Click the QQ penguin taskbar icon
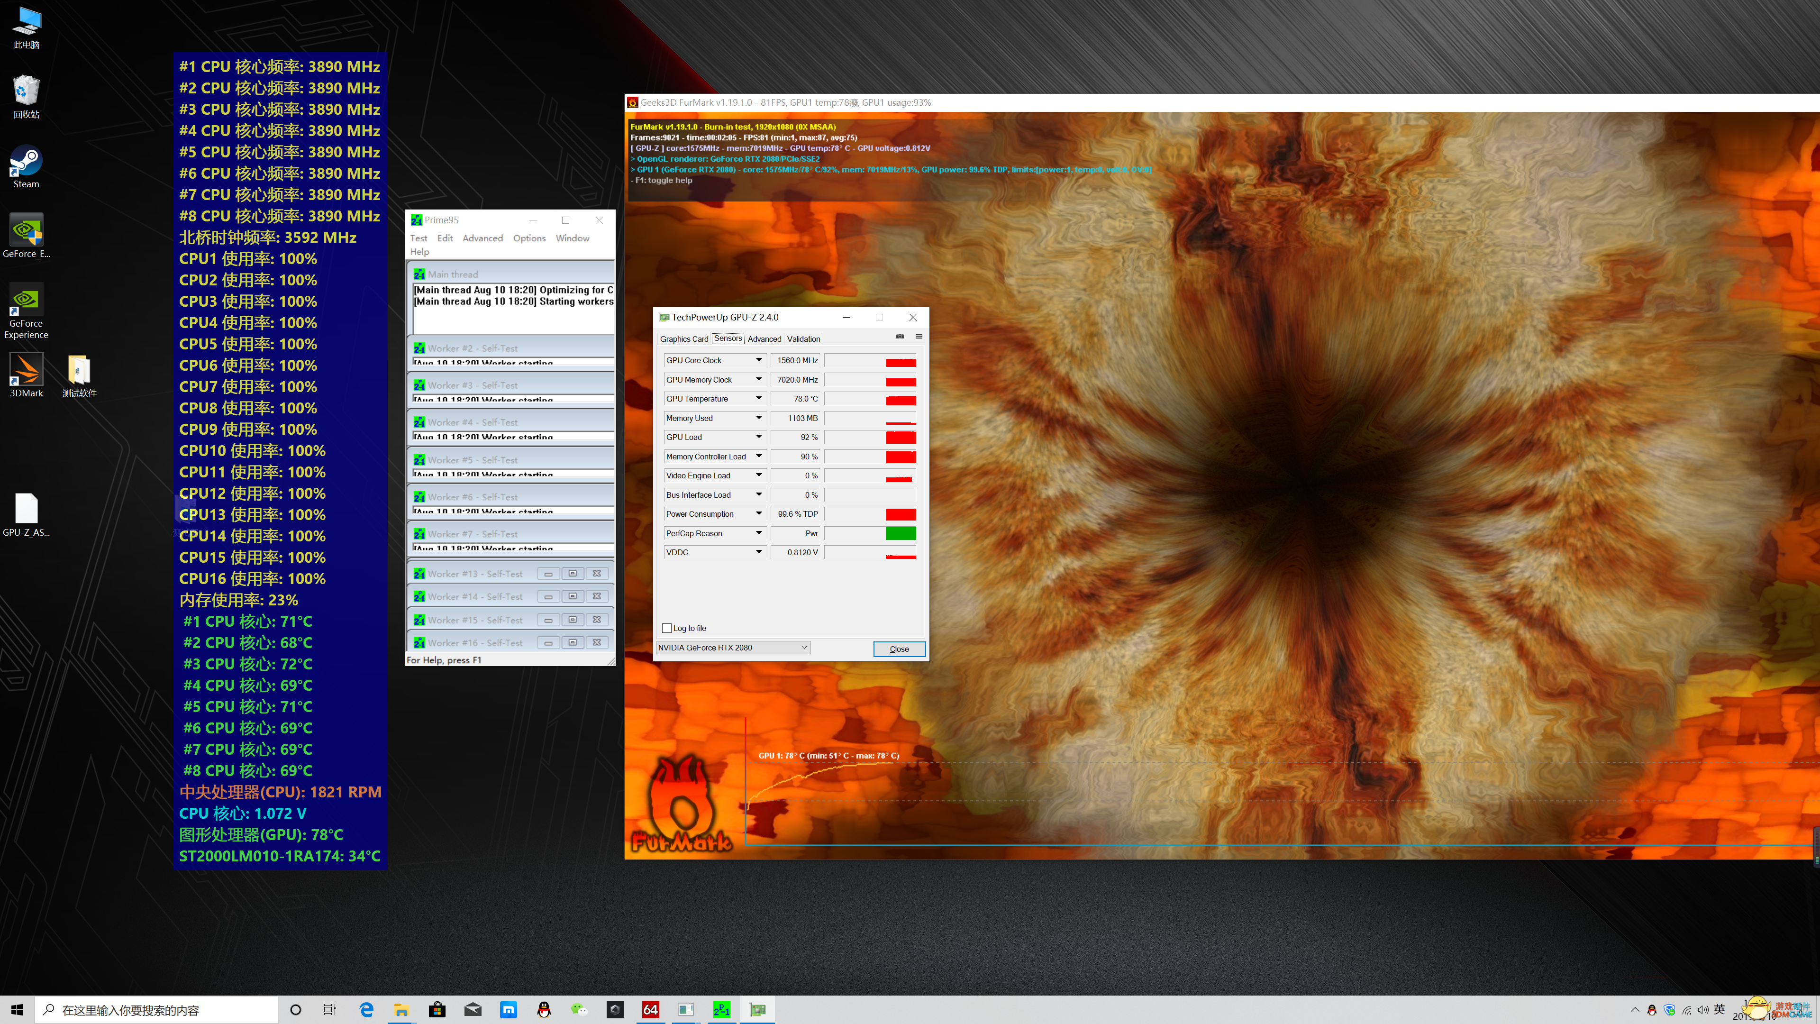Viewport: 1820px width, 1024px height. (543, 1010)
